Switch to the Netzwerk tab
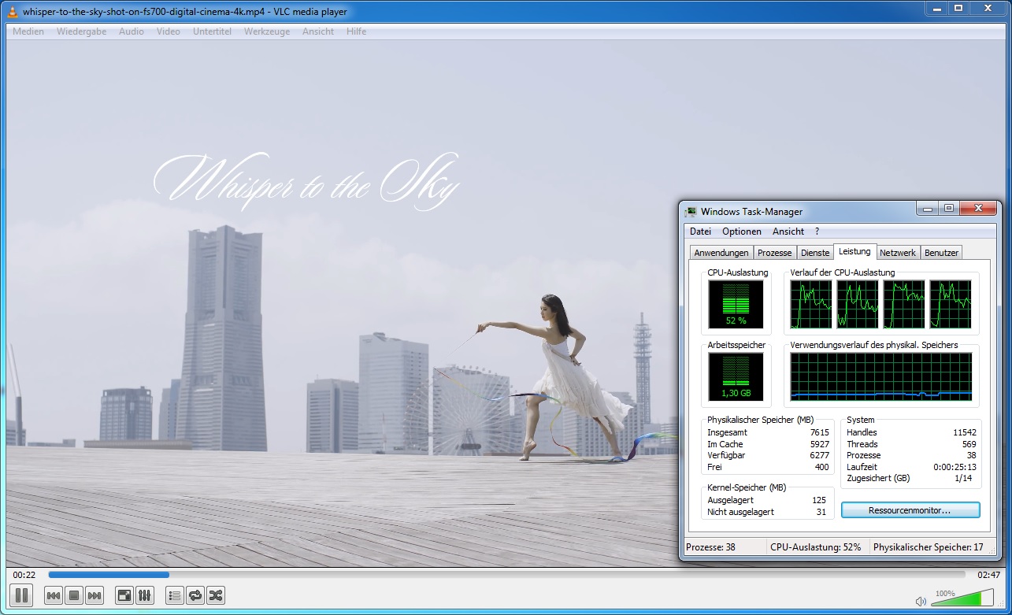The image size is (1012, 615). pyautogui.click(x=898, y=253)
